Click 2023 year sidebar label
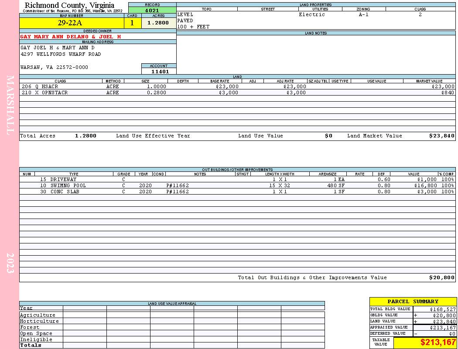This screenshot has height=349, width=458. click(10, 263)
